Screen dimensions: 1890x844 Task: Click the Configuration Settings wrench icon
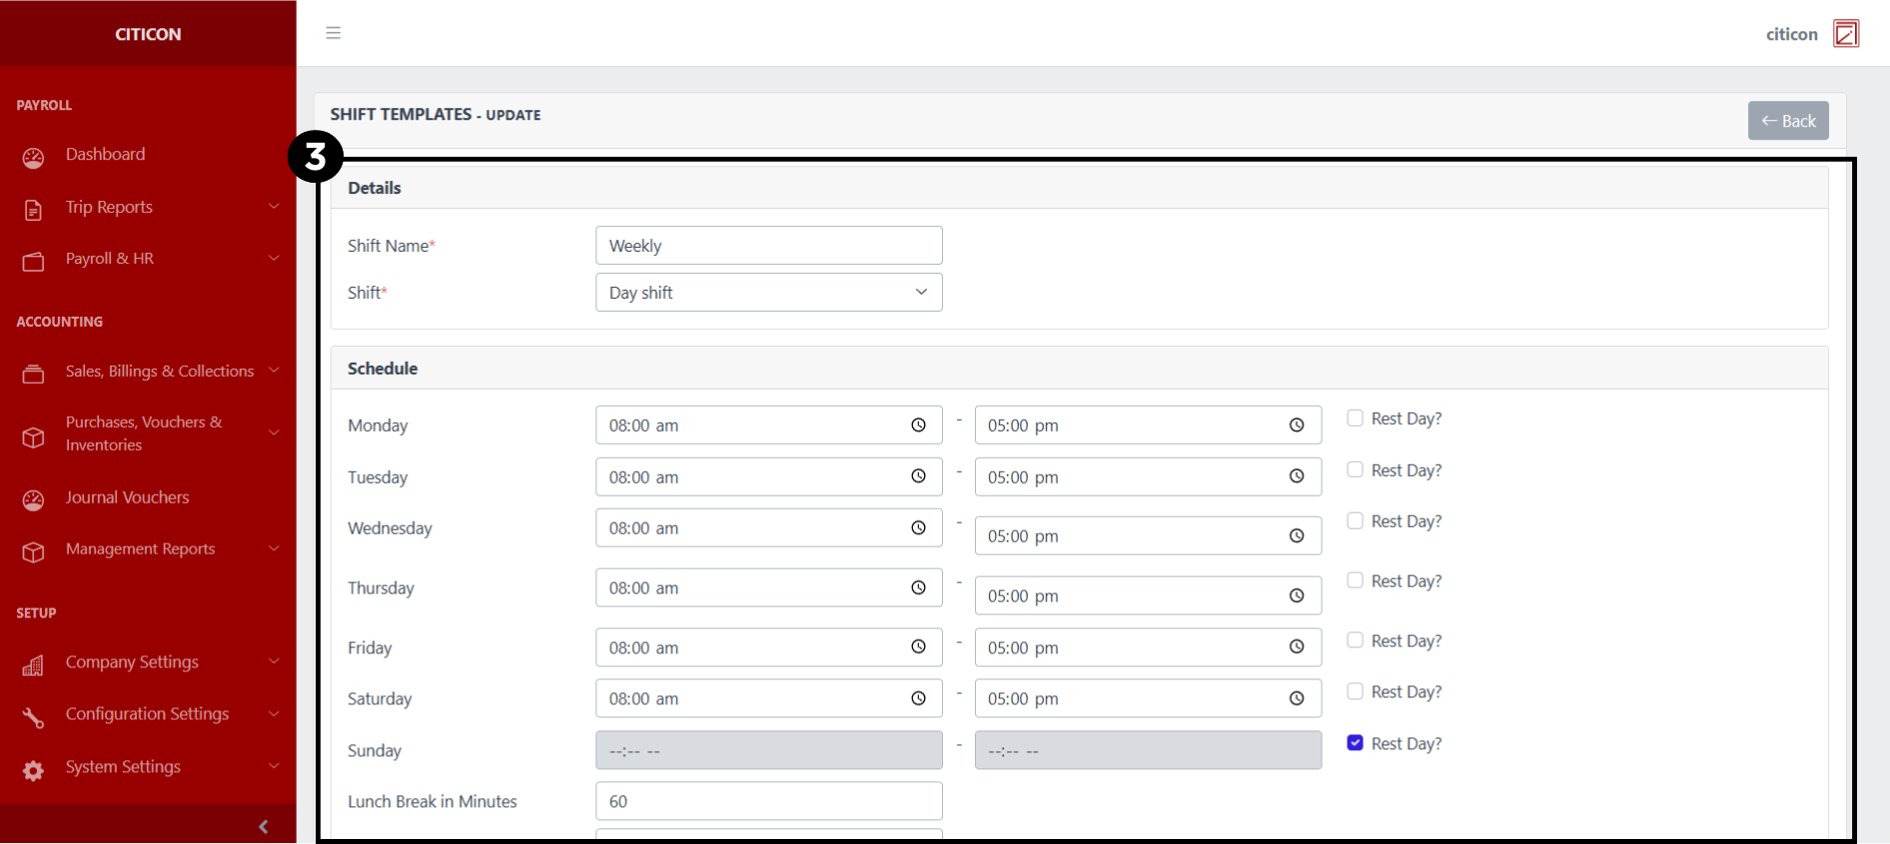pyautogui.click(x=33, y=717)
